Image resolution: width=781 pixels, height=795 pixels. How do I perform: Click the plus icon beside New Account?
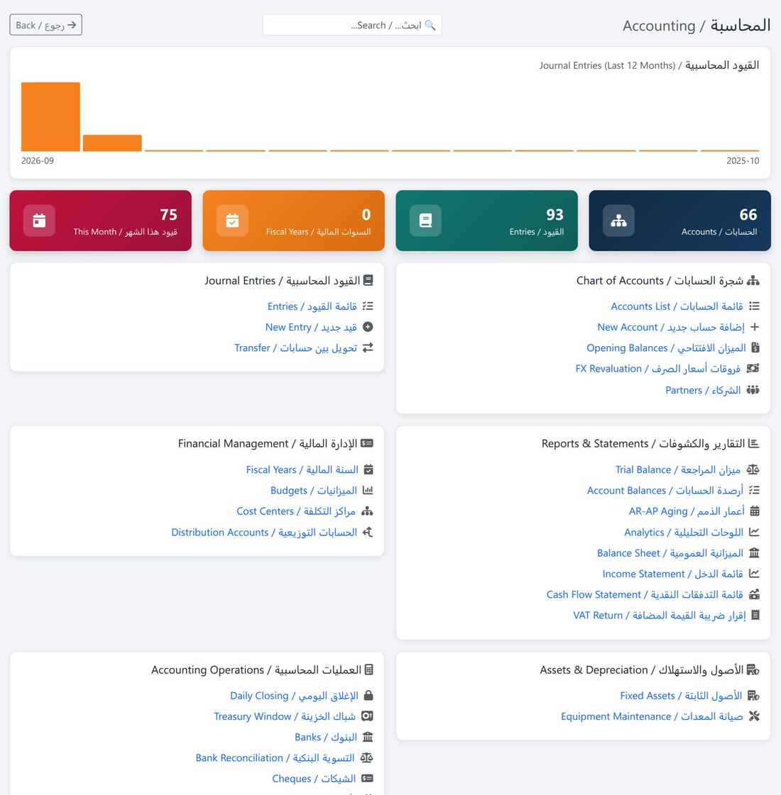click(x=755, y=327)
